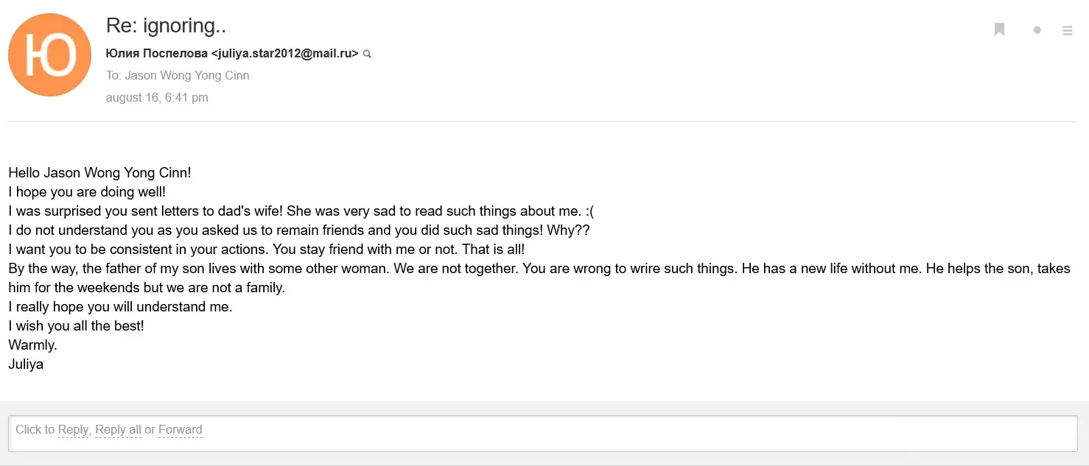Click the "Juliya" signature text
Image resolution: width=1089 pixels, height=466 pixels.
26,364
